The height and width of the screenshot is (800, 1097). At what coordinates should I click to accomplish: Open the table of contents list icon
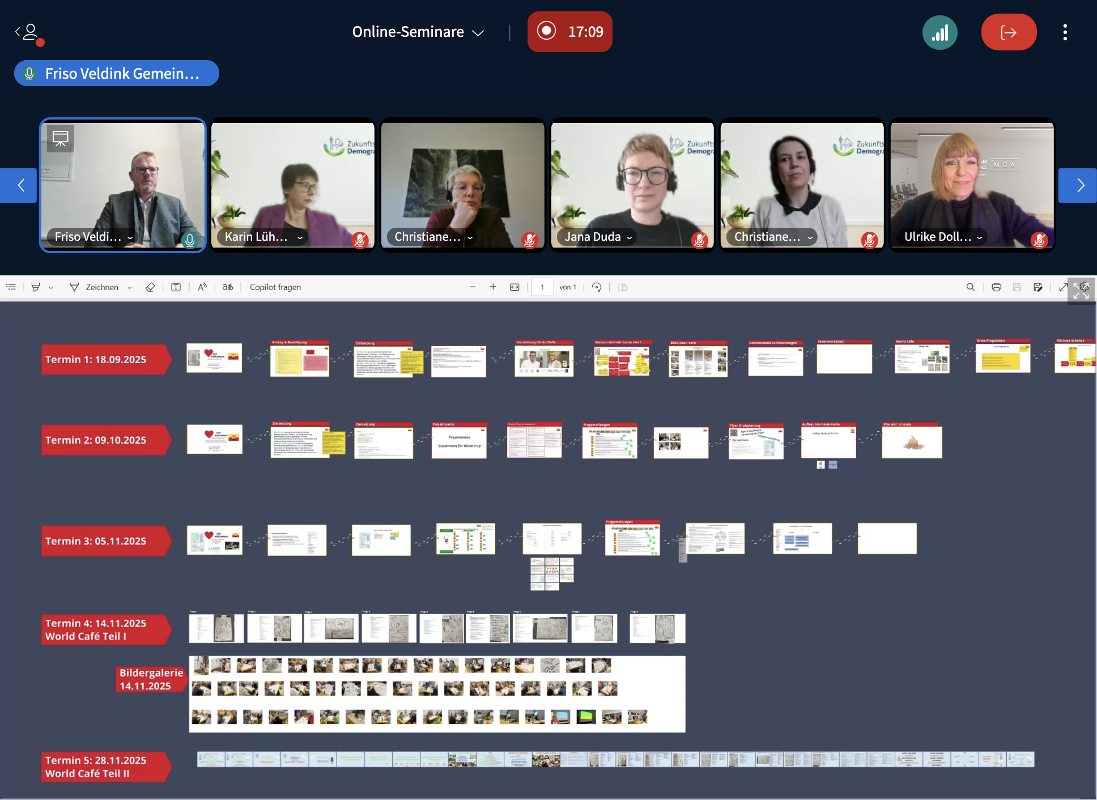point(11,287)
